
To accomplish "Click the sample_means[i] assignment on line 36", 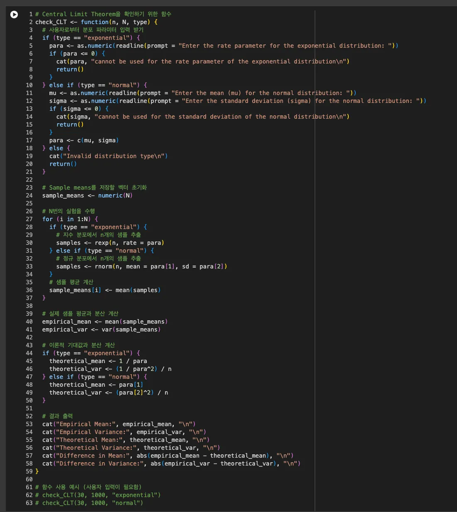I will 105,290.
